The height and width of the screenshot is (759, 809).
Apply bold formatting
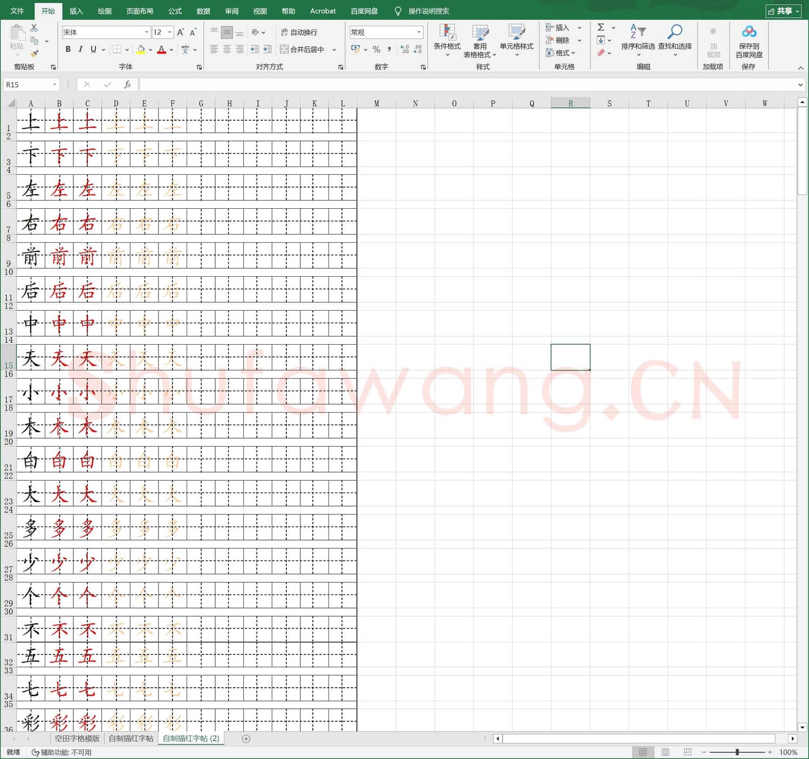click(x=68, y=49)
